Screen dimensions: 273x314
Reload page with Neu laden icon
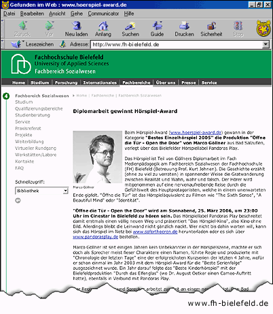(77, 25)
